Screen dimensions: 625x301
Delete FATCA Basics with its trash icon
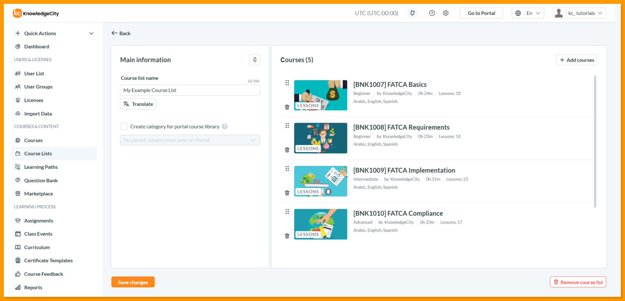[x=287, y=107]
